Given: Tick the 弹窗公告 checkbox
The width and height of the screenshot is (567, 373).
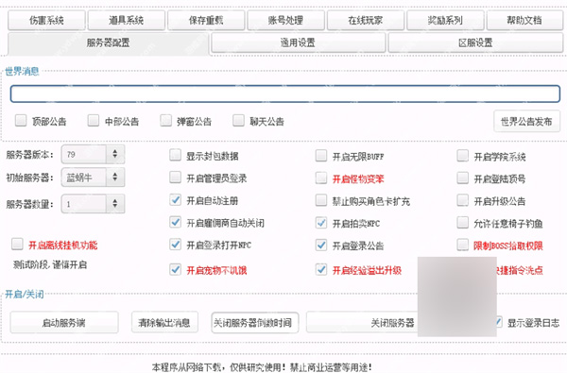Looking at the screenshot, I should tap(166, 120).
